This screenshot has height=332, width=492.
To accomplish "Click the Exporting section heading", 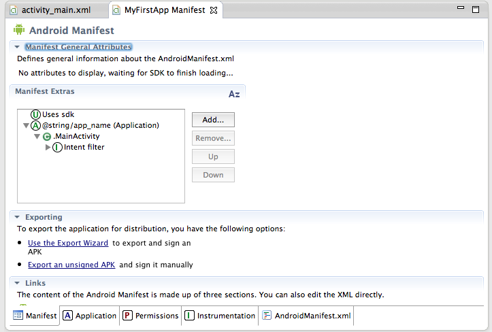I will (44, 217).
